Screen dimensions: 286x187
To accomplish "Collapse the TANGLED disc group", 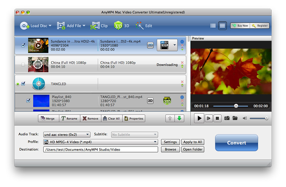I will [x=18, y=84].
